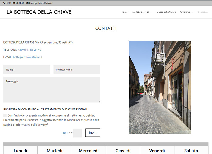
Task: Click address text Via XX settembre, 30 Asti
Action: [54, 42]
